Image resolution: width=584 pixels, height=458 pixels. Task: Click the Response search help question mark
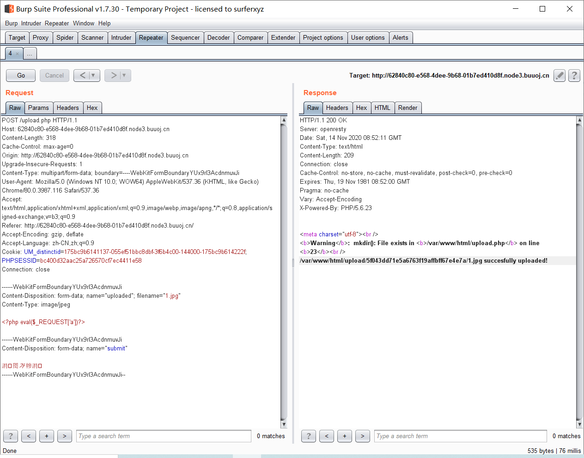point(309,436)
